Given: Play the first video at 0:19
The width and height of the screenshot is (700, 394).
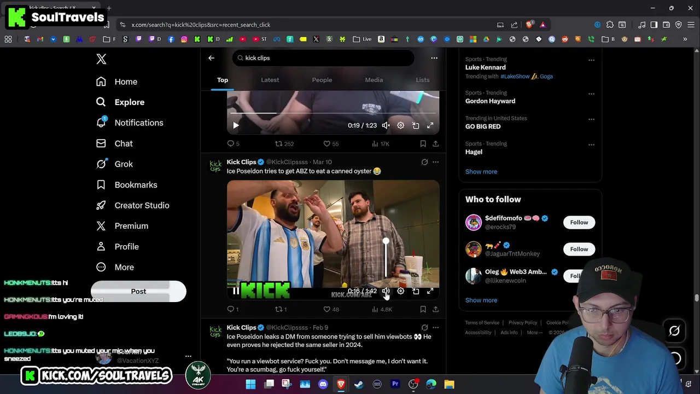Looking at the screenshot, I should click(x=236, y=125).
